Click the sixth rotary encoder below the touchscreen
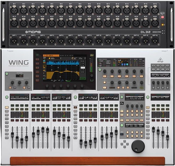The image size is (175, 166). click(x=82, y=86)
